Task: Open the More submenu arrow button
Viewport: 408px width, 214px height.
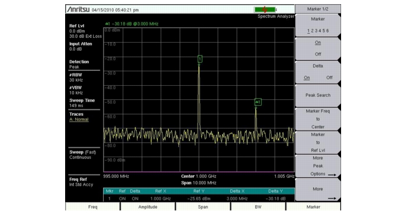Action: click(318, 190)
